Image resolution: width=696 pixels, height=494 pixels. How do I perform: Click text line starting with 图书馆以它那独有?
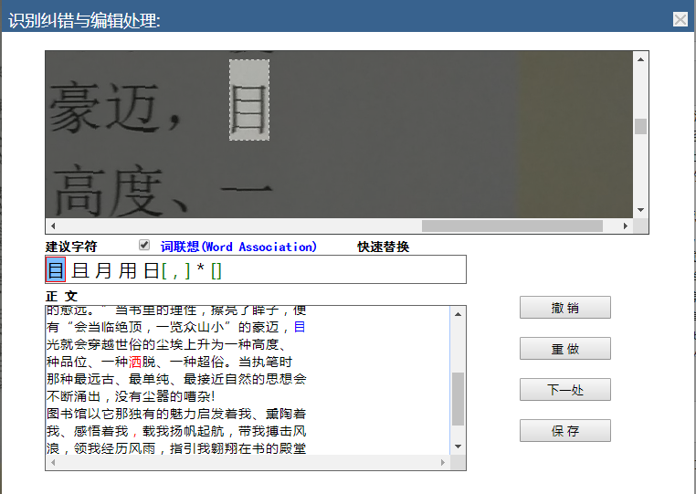click(x=176, y=414)
